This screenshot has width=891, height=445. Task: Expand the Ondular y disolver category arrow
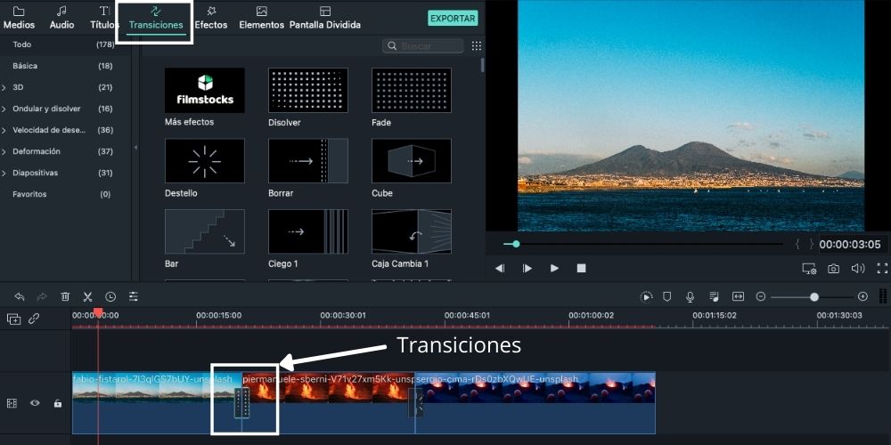coord(4,109)
